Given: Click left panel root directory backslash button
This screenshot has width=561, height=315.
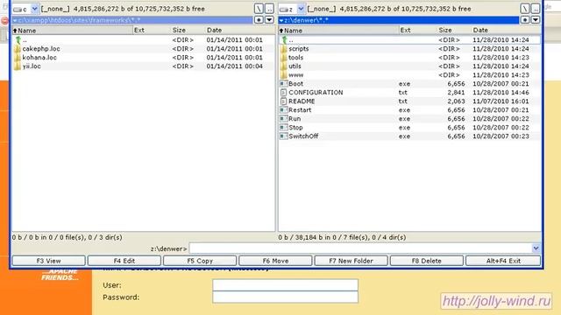Looking at the screenshot, I should pos(259,9).
